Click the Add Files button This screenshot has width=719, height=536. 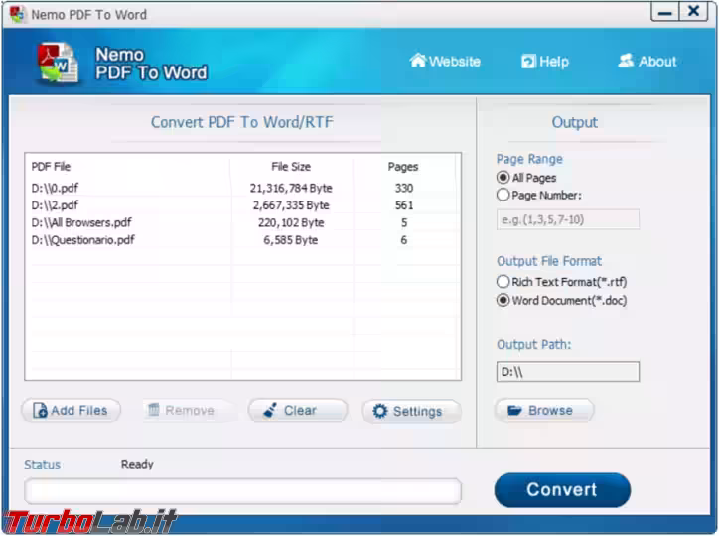pos(72,411)
